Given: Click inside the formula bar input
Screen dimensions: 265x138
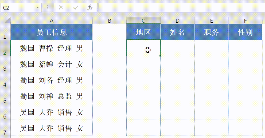Looking at the screenshot, I should click(x=181, y=8).
